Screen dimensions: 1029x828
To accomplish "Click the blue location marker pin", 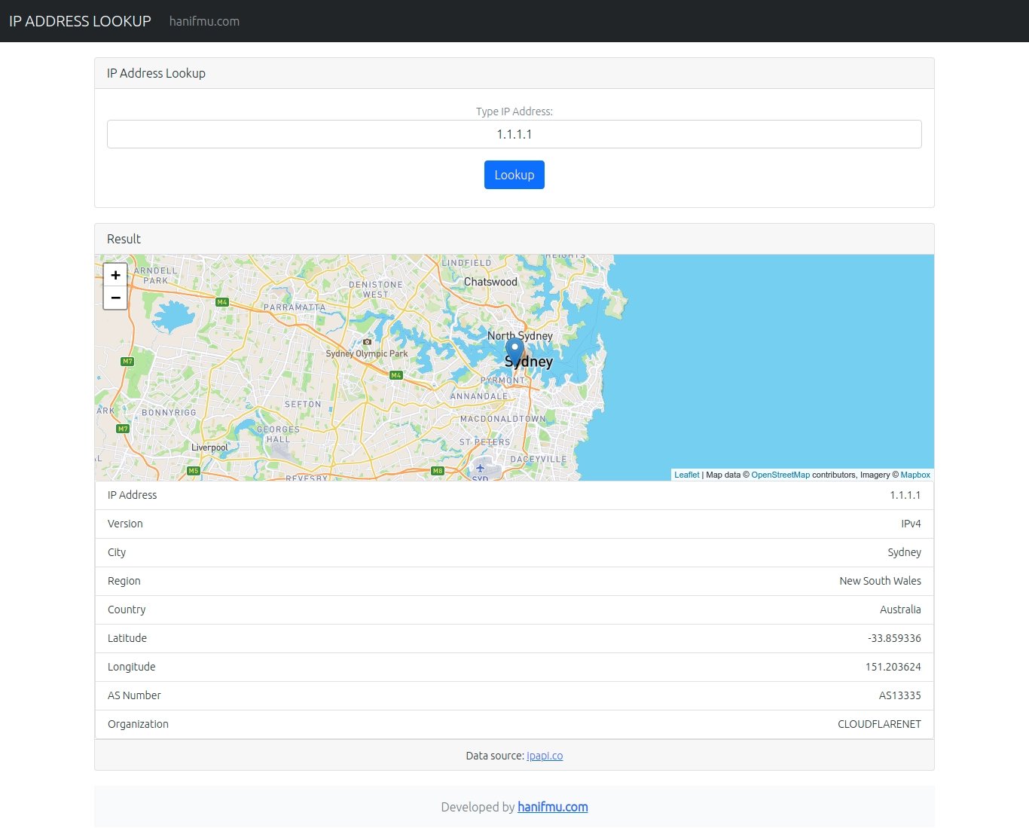I will tap(514, 353).
